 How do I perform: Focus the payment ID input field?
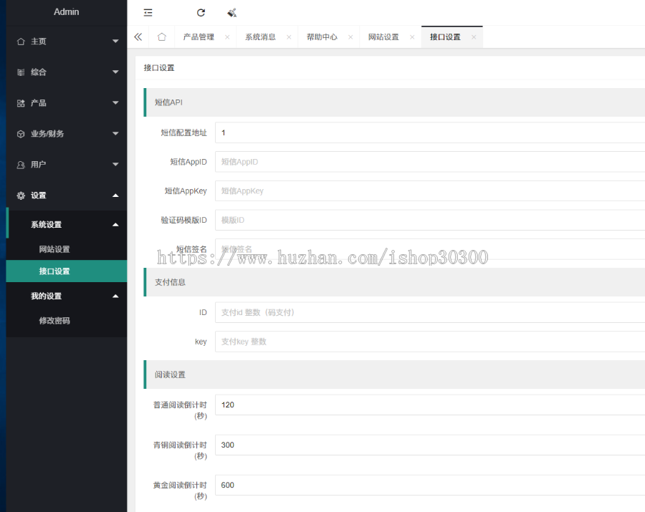coord(430,313)
